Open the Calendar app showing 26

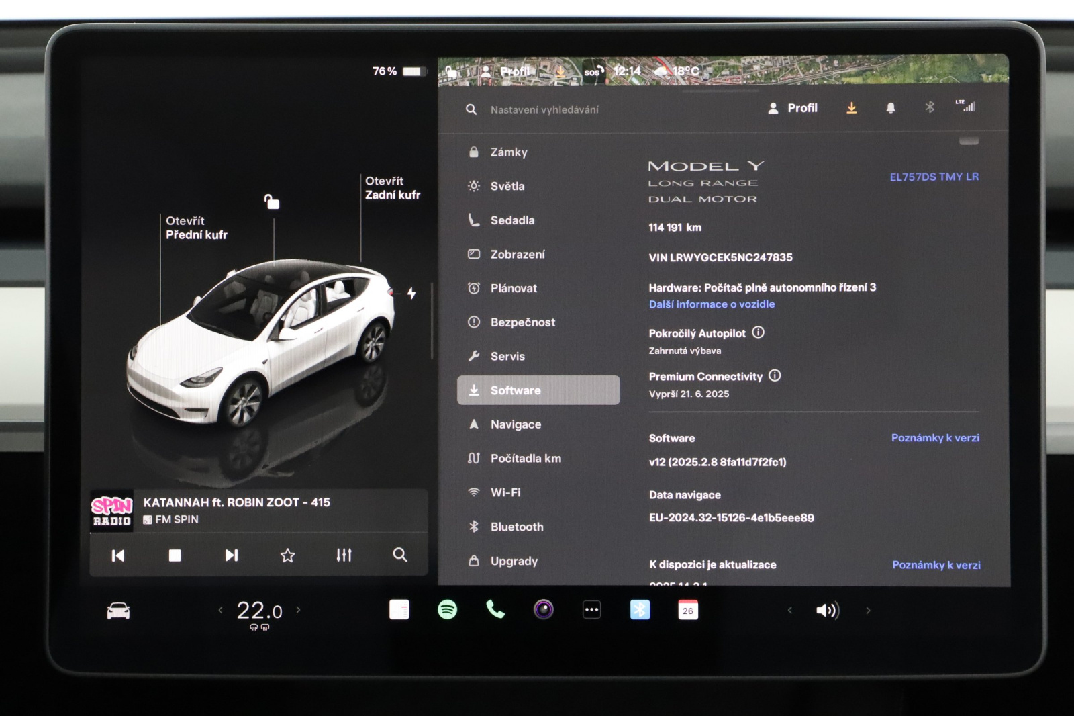pos(688,610)
